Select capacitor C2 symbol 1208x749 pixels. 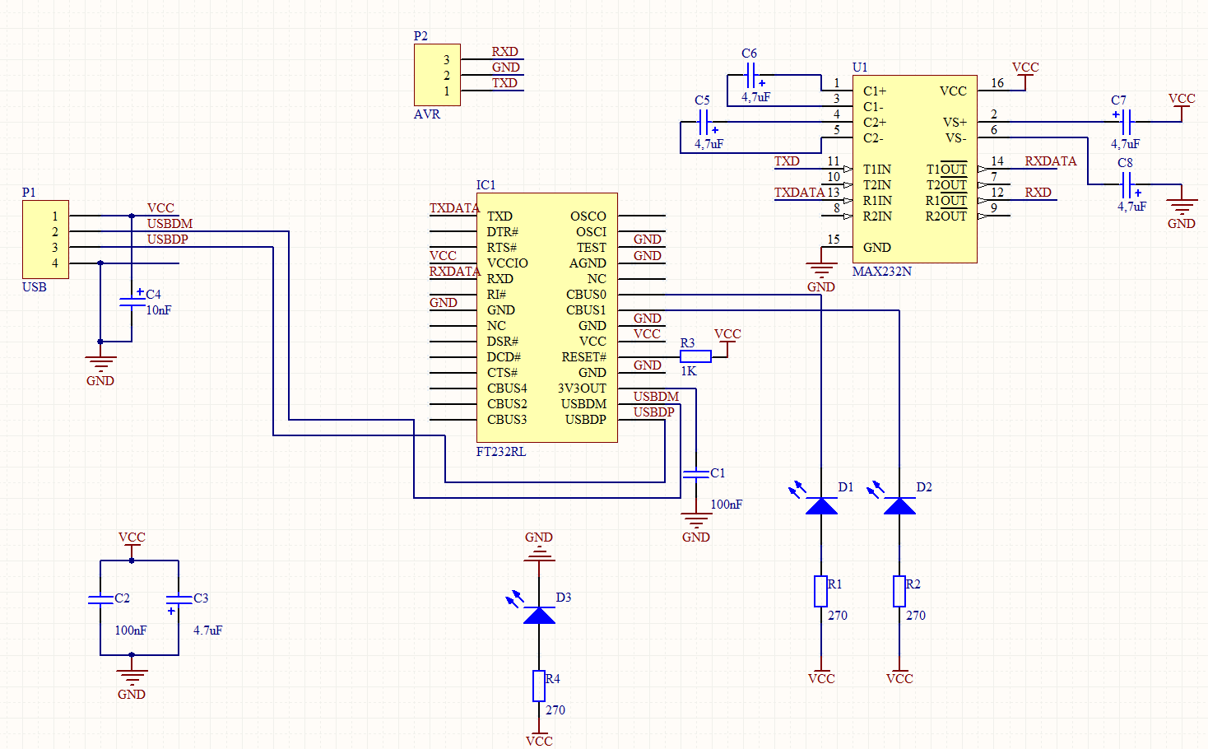[100, 599]
